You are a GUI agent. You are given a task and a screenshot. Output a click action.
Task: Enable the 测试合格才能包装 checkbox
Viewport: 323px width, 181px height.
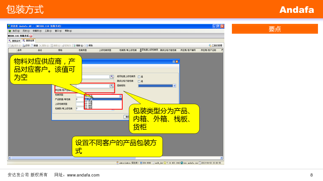point(139,81)
